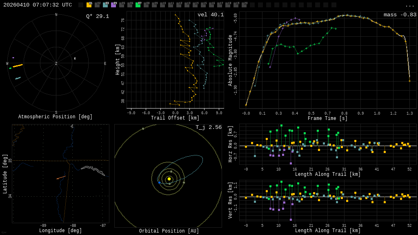Viewport: 418px width, 235px height.
Task: Select the mass -0.83 label
Action: click(x=400, y=15)
